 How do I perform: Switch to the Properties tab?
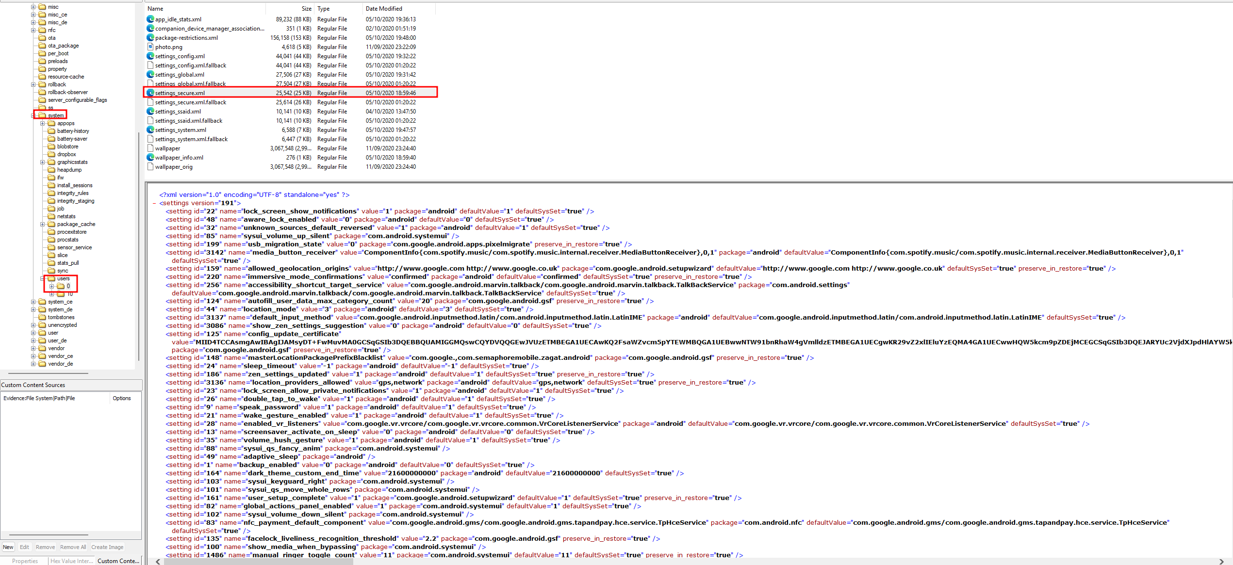[25, 561]
